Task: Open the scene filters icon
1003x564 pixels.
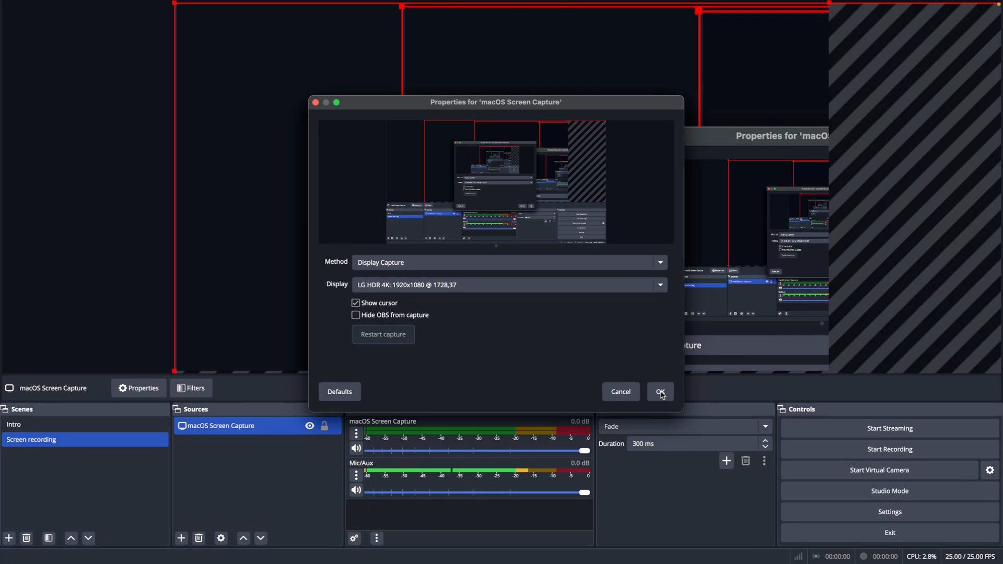Action: click(x=49, y=538)
